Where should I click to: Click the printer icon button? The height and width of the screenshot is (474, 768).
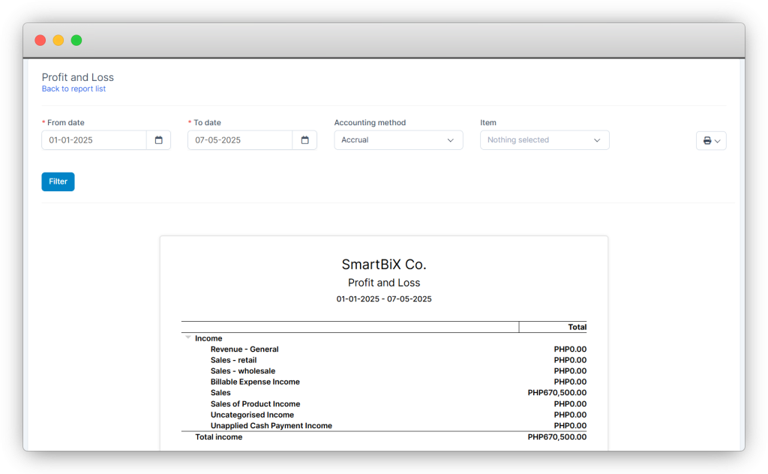(710, 141)
